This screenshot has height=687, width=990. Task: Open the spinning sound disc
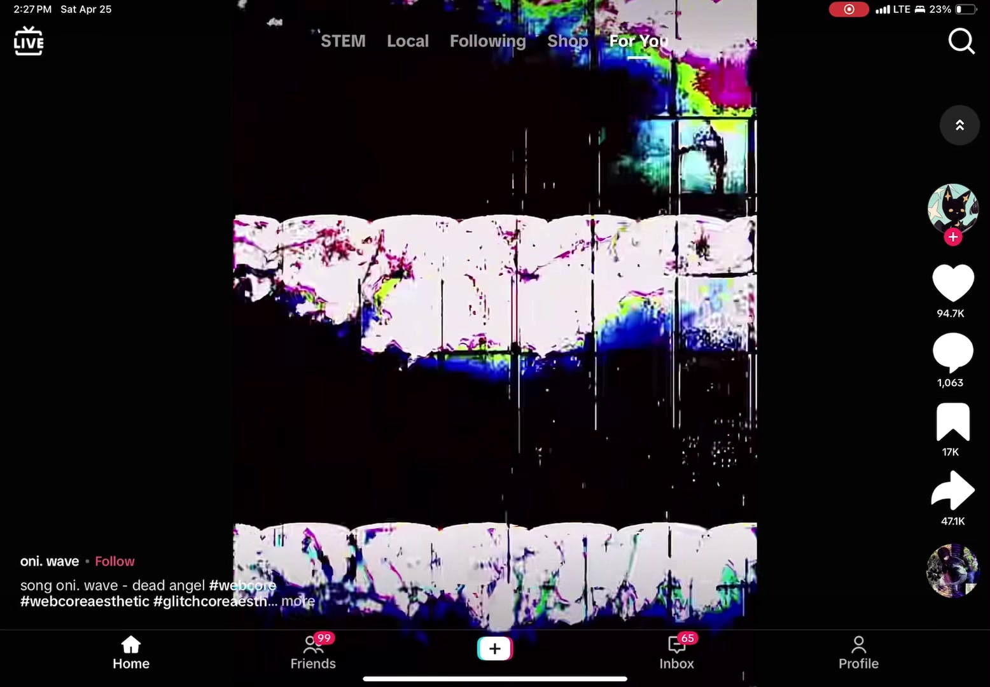(x=952, y=571)
